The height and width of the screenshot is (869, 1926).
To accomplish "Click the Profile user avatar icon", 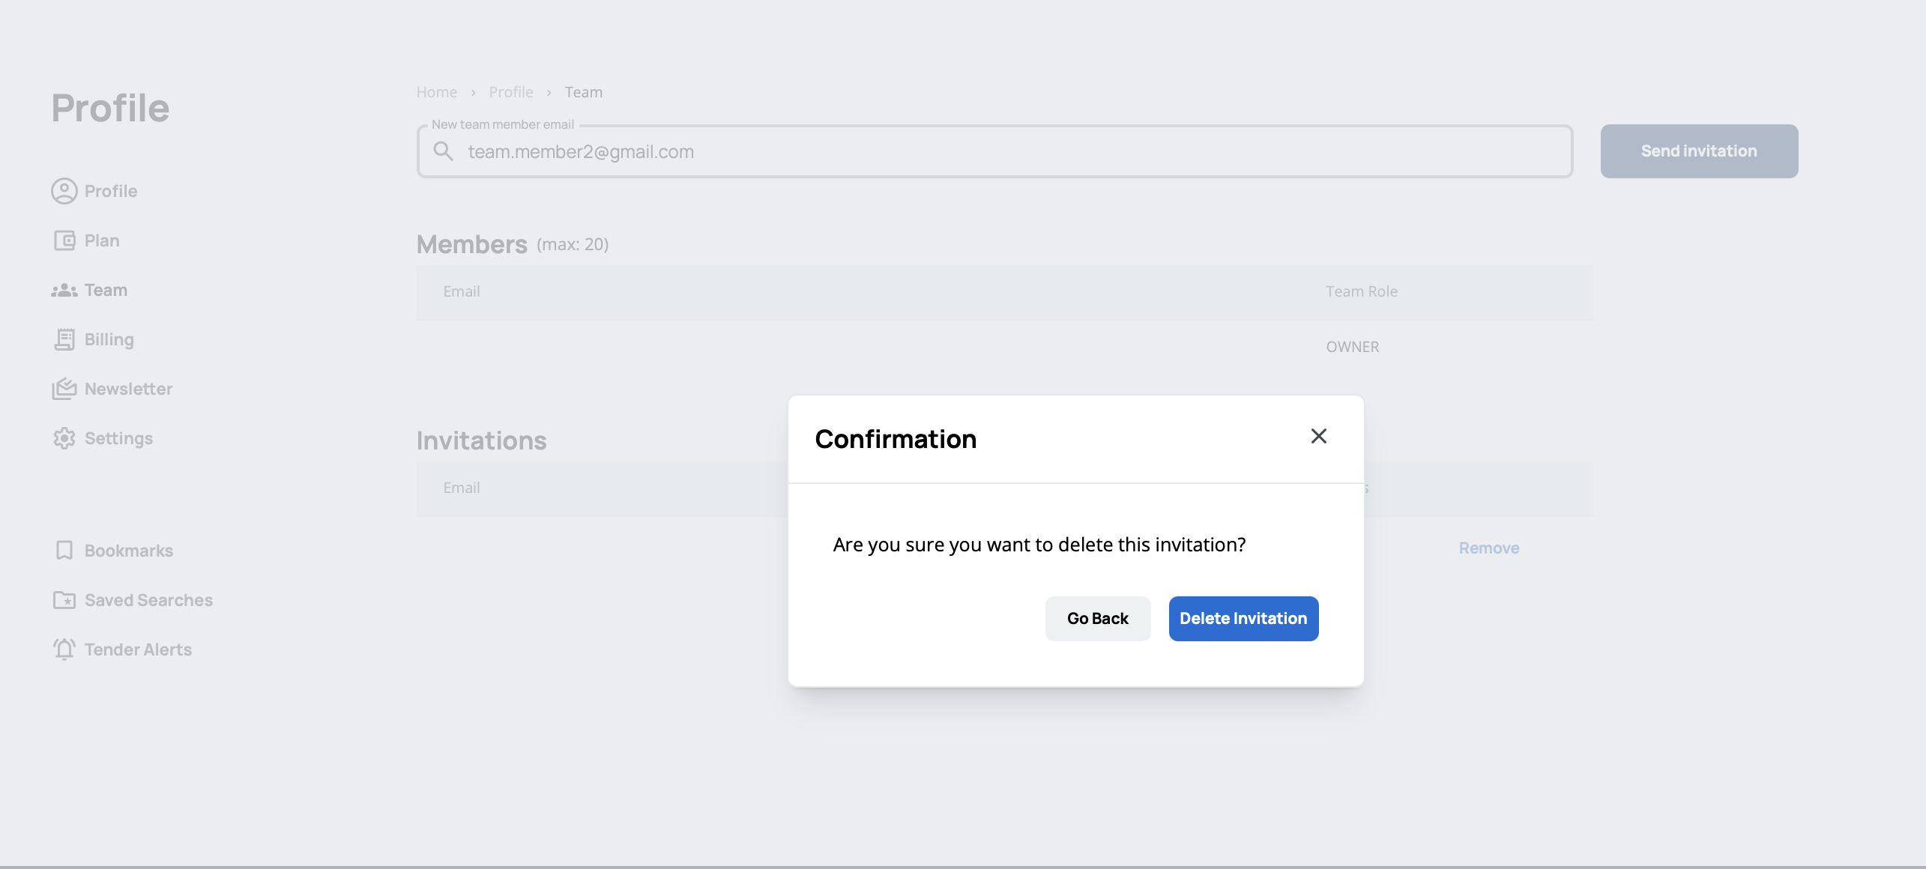I will click(64, 191).
